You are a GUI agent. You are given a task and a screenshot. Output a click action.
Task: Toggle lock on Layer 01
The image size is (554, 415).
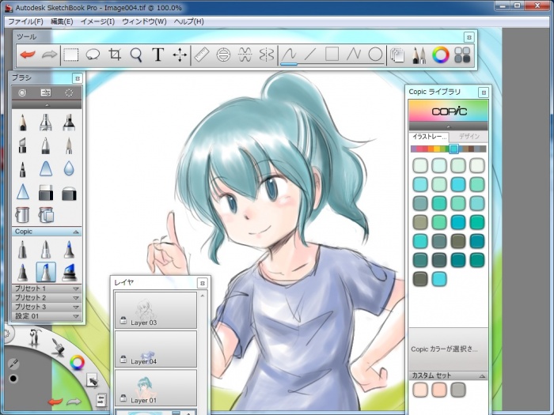click(x=123, y=398)
